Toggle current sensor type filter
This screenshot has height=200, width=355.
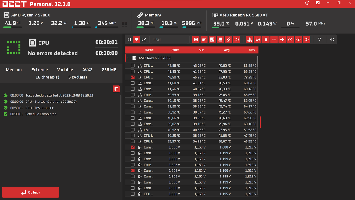(x=274, y=39)
